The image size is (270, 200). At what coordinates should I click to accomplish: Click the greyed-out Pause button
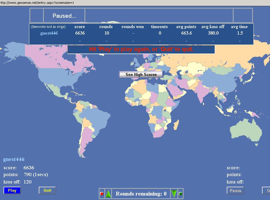pos(235,191)
